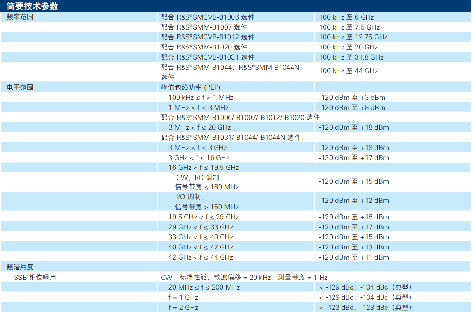Select the 100 kHz 至 44 GHz value
The image size is (472, 312).
tap(348, 71)
